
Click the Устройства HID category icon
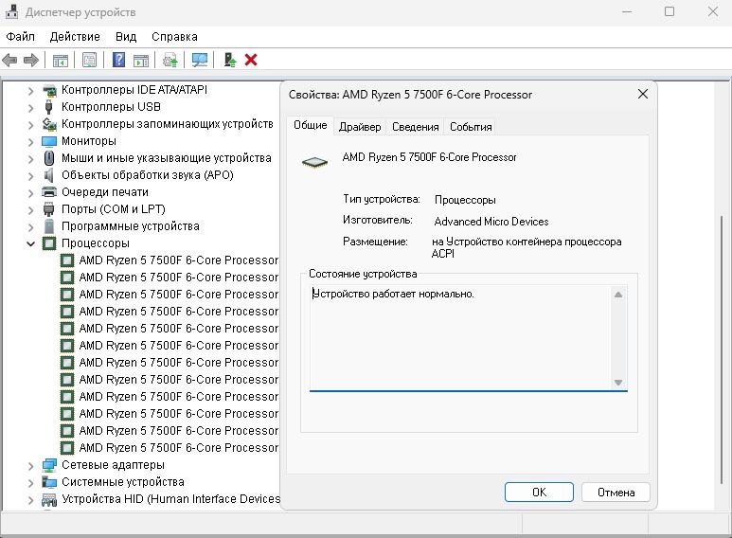49,500
